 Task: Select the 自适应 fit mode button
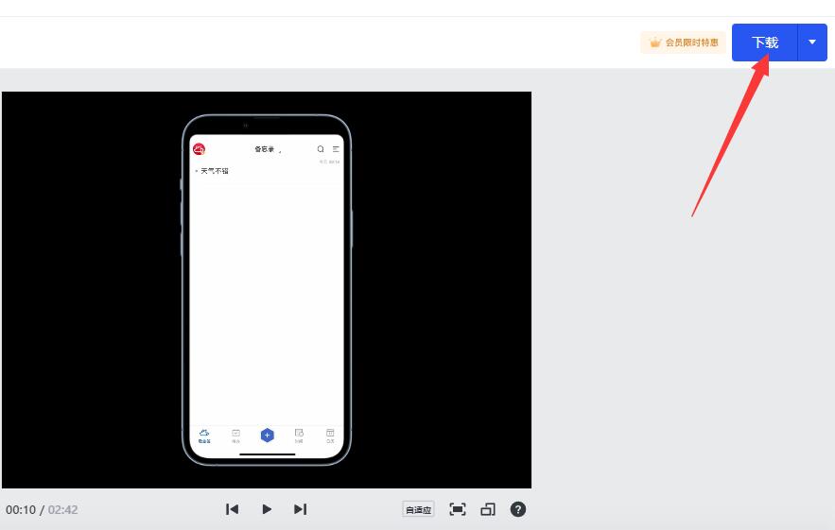coord(418,510)
